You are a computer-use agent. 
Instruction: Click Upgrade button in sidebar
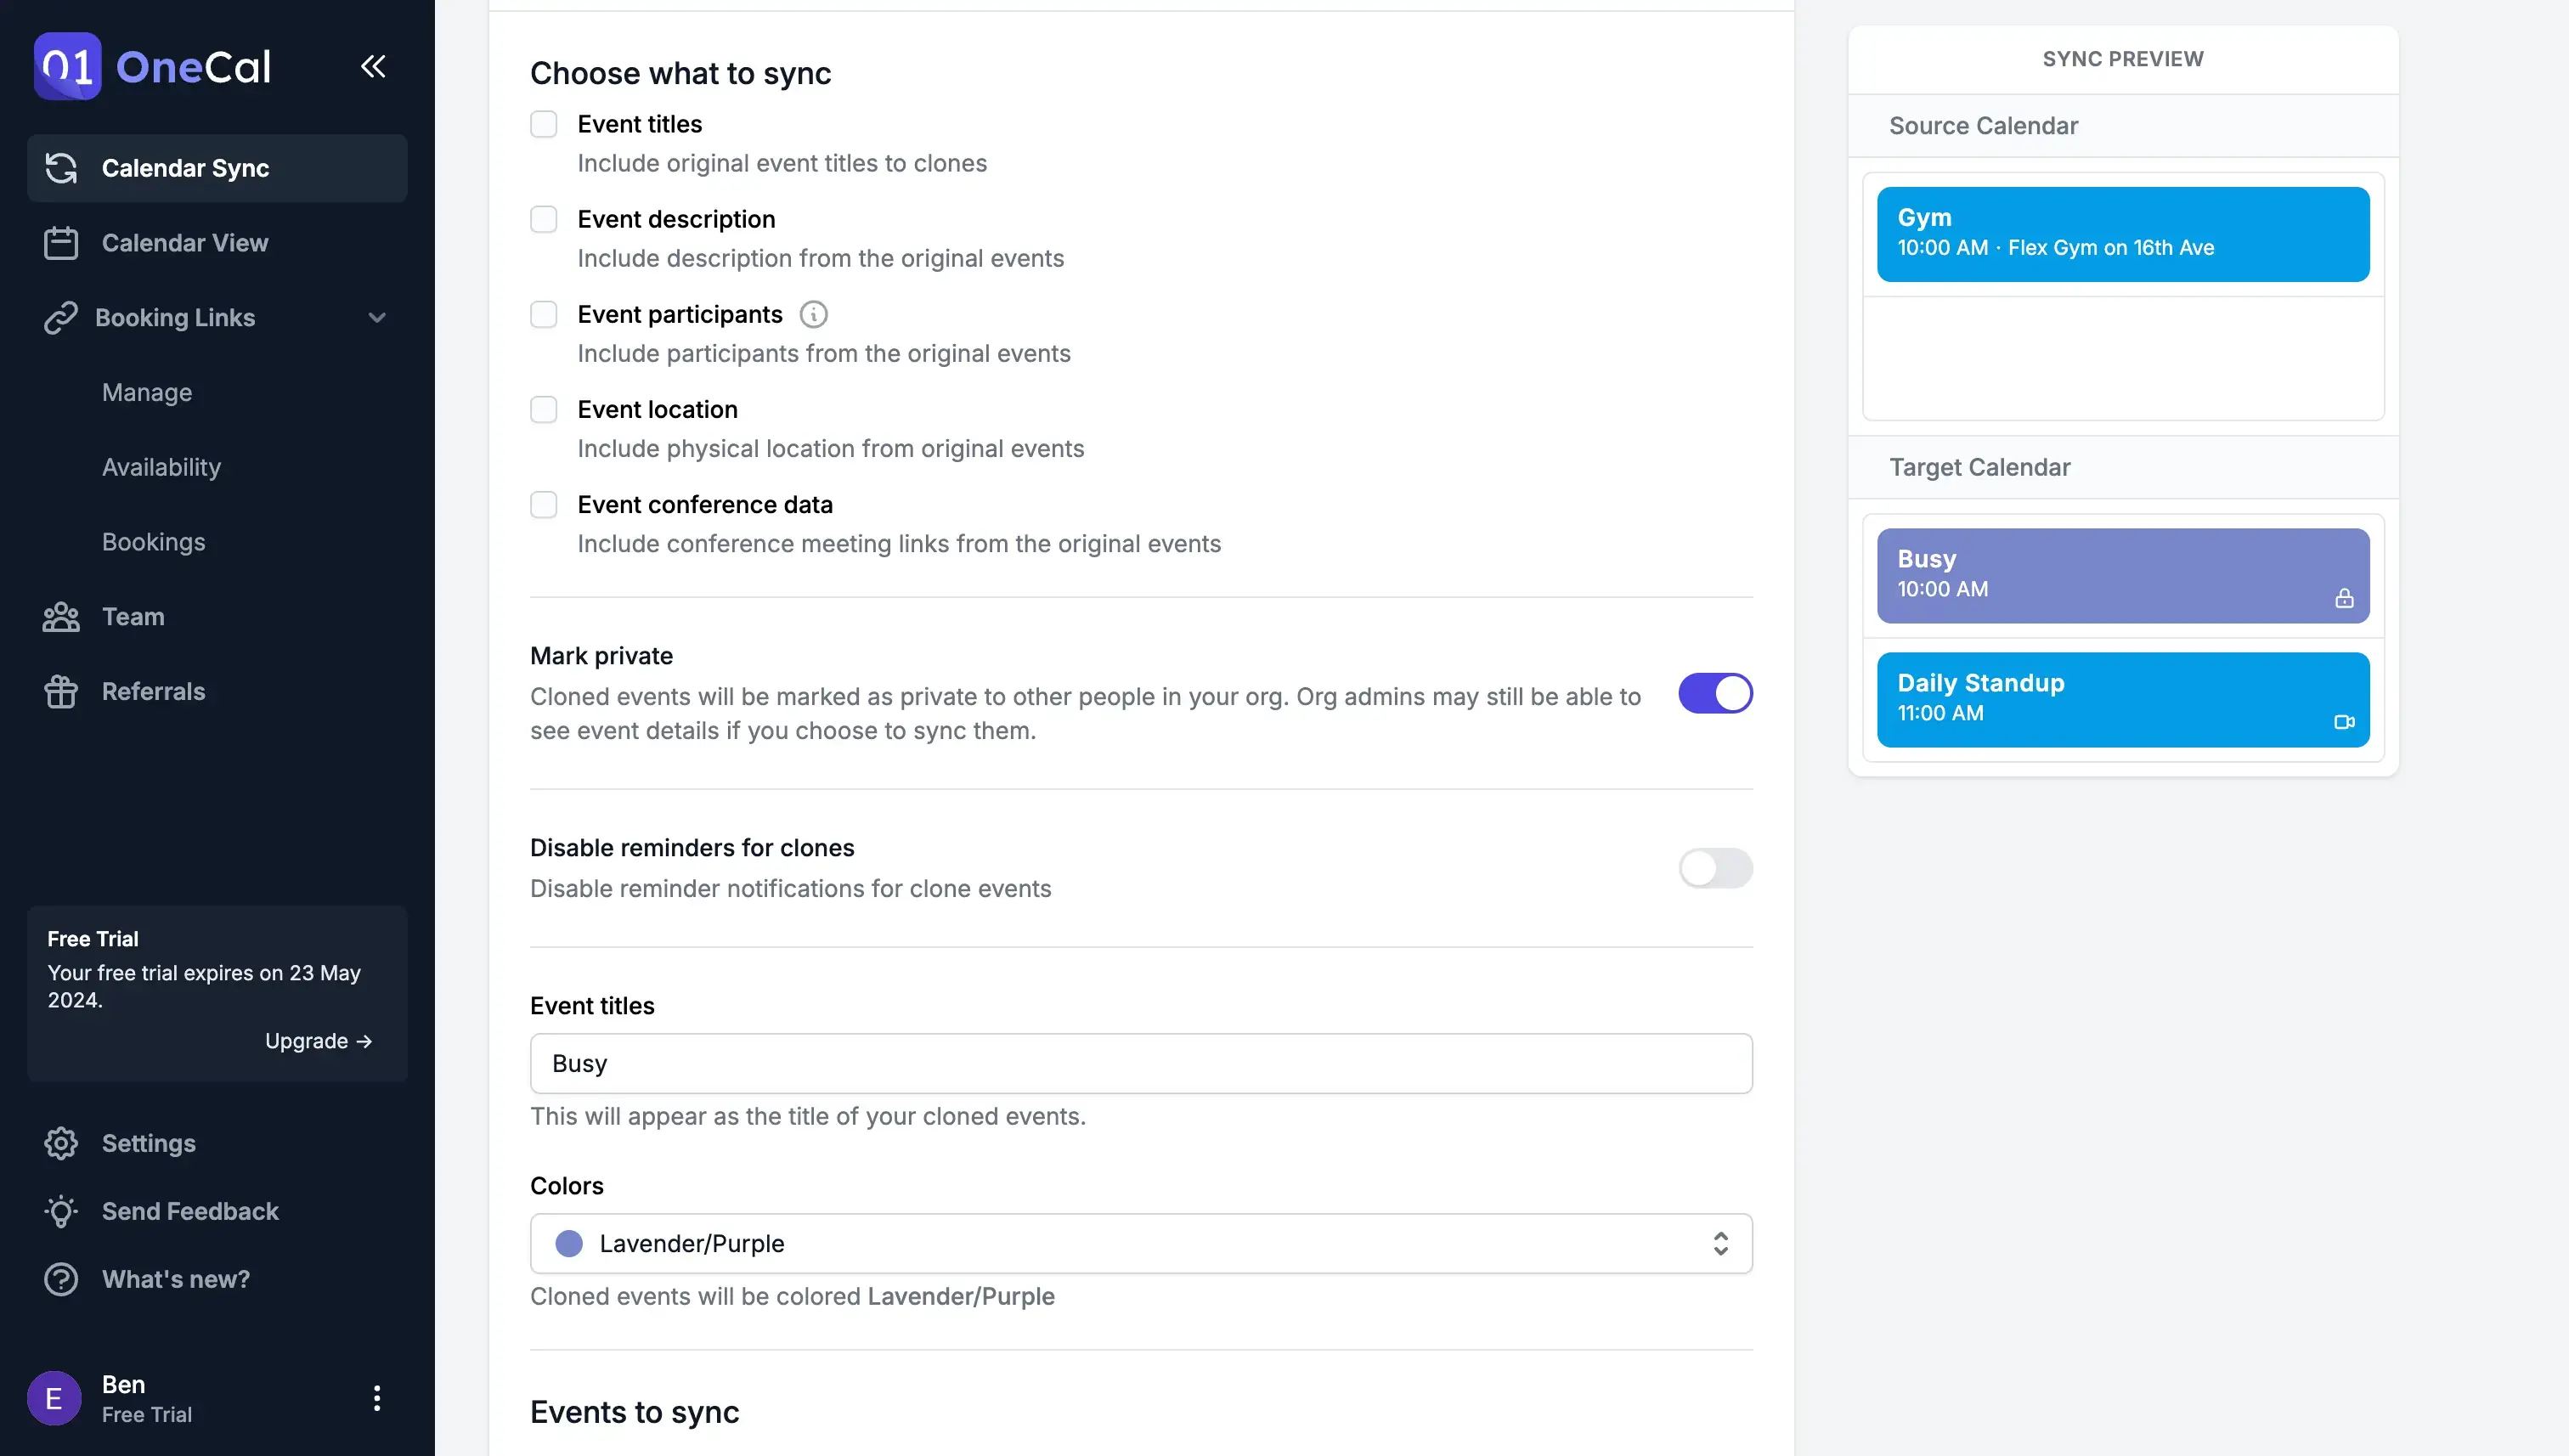click(318, 1041)
